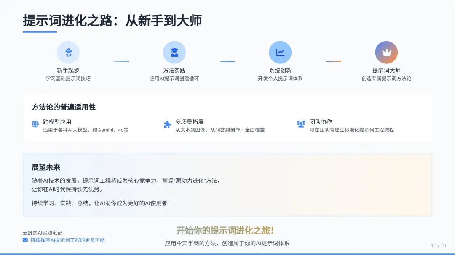
Task: Click the text 从文本到图像，从问答到创作，全面覆盖
Action: click(x=220, y=130)
